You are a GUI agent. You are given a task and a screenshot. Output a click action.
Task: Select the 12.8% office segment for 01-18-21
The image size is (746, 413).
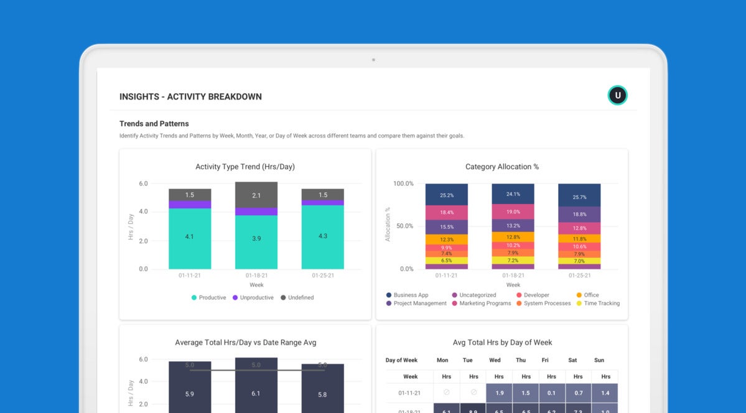(513, 237)
